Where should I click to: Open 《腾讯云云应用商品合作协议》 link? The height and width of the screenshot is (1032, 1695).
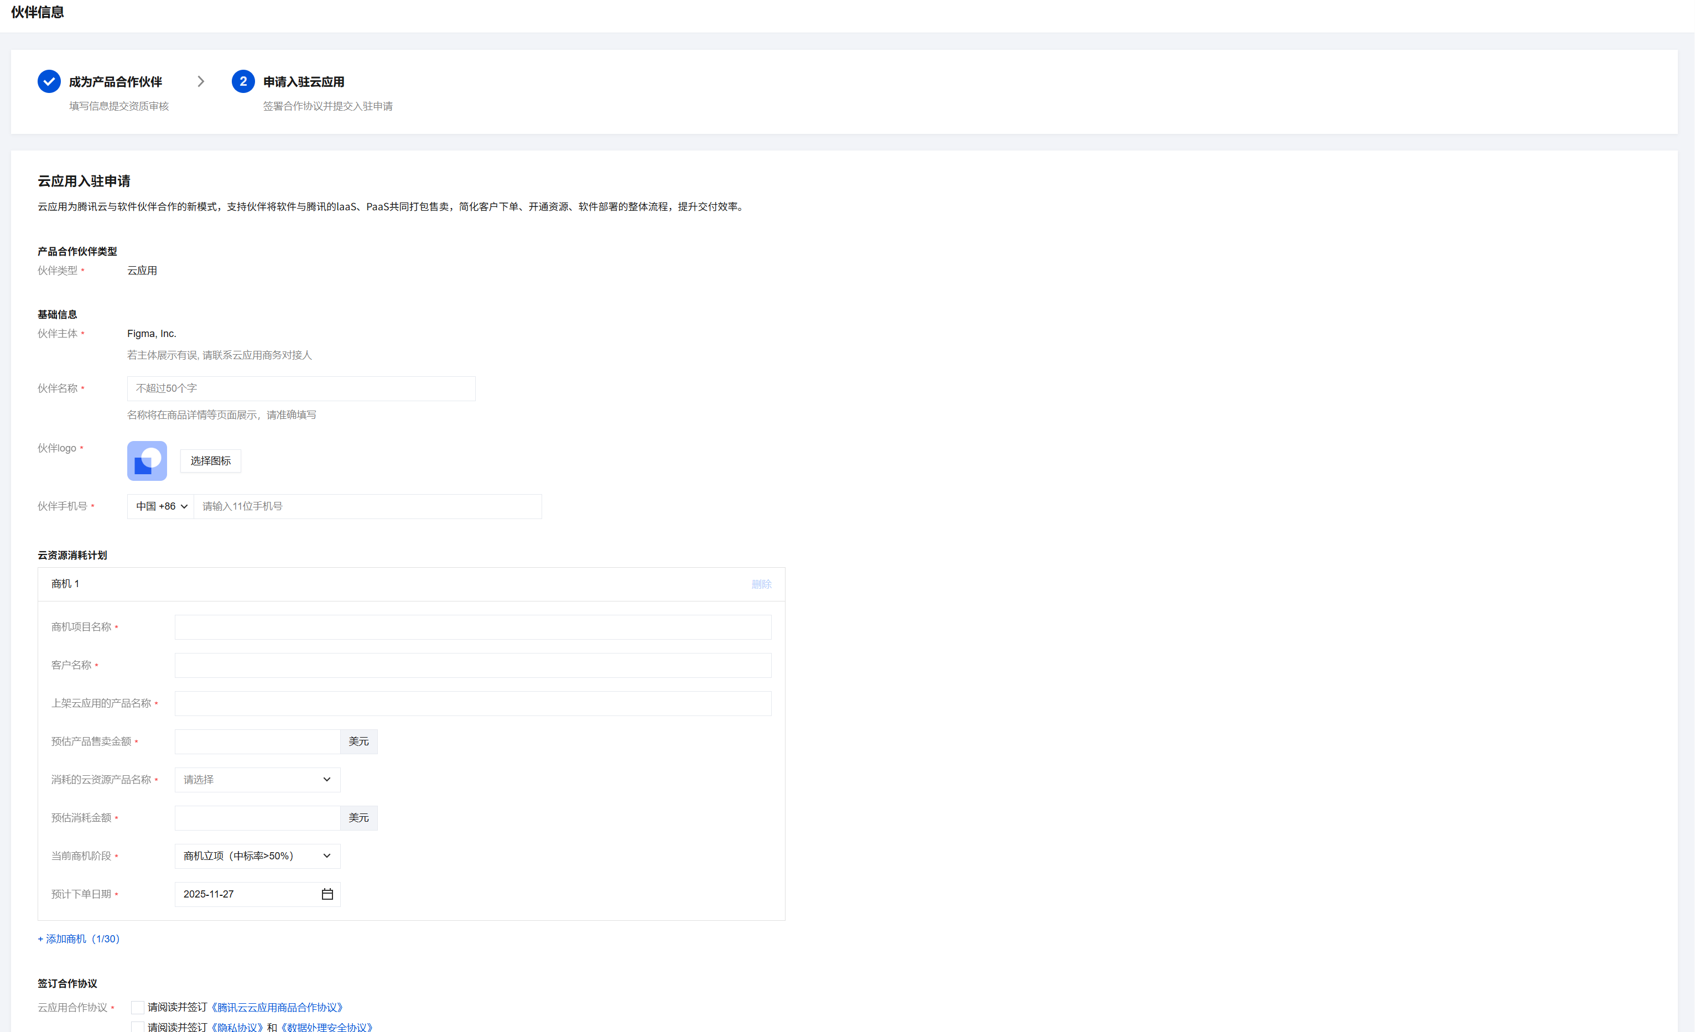tap(277, 1007)
